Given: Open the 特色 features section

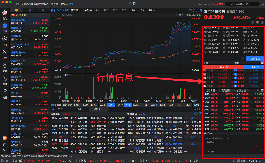Looking at the screenshot, I should pos(5,52).
